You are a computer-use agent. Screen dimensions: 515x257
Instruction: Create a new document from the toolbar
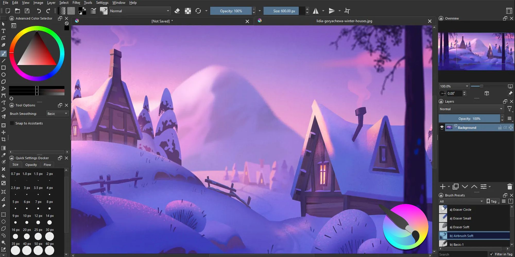pyautogui.click(x=8, y=11)
